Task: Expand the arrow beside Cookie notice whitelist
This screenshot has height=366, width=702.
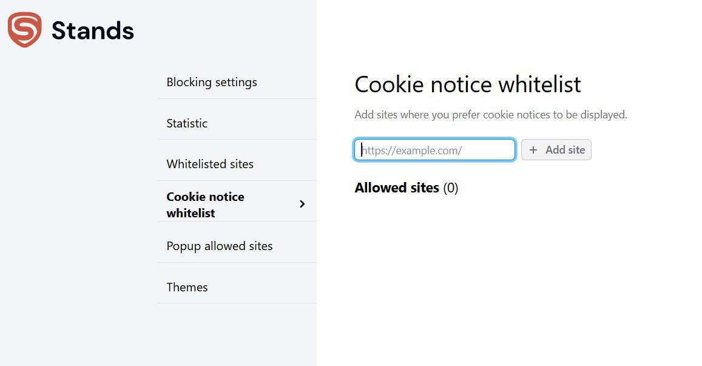Action: click(x=302, y=205)
